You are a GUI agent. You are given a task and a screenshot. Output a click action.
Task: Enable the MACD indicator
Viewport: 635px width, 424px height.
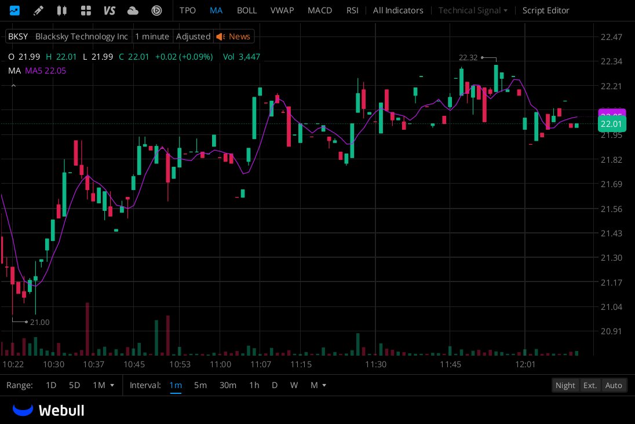pos(319,10)
